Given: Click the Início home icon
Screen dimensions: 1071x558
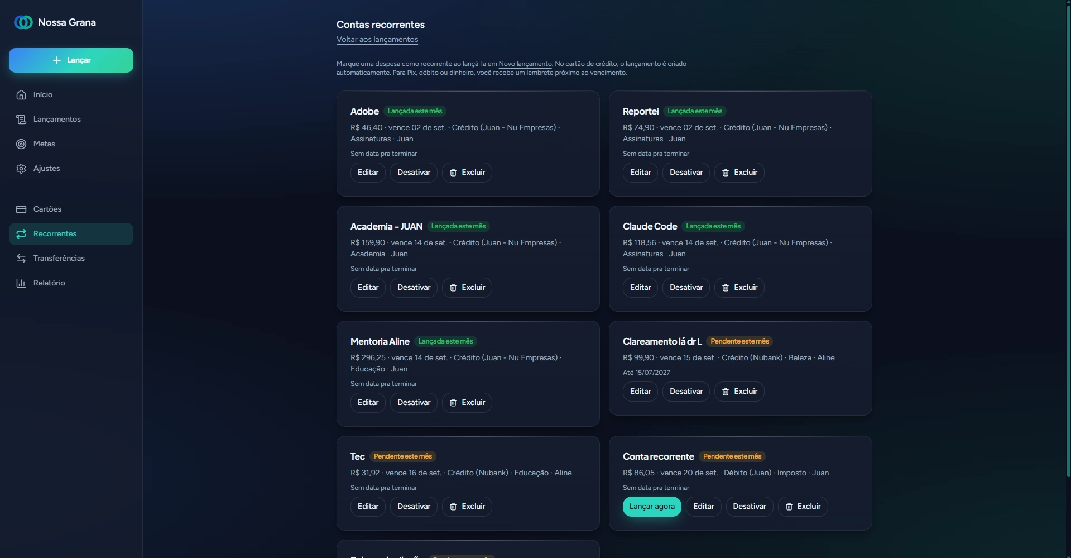Looking at the screenshot, I should 21,95.
